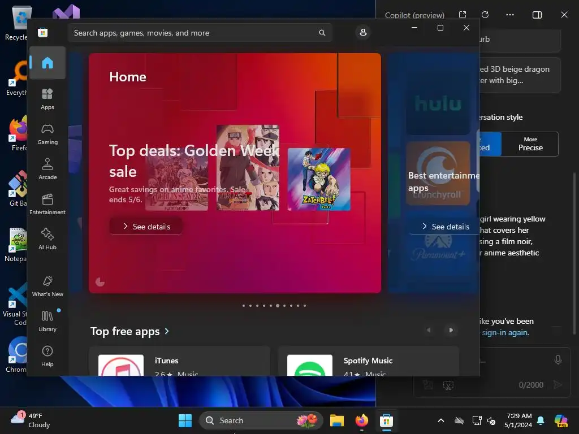Click previous arrow in Top free apps
The image size is (579, 434).
click(x=429, y=330)
